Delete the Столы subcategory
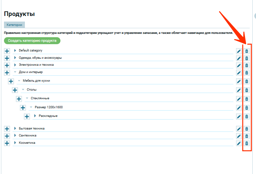 coord(246,90)
